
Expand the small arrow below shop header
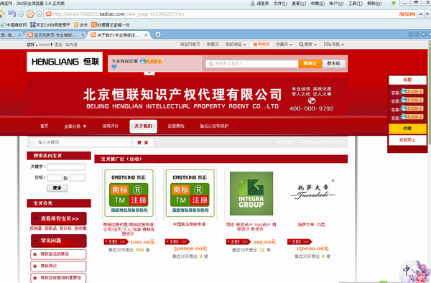[x=149, y=73]
